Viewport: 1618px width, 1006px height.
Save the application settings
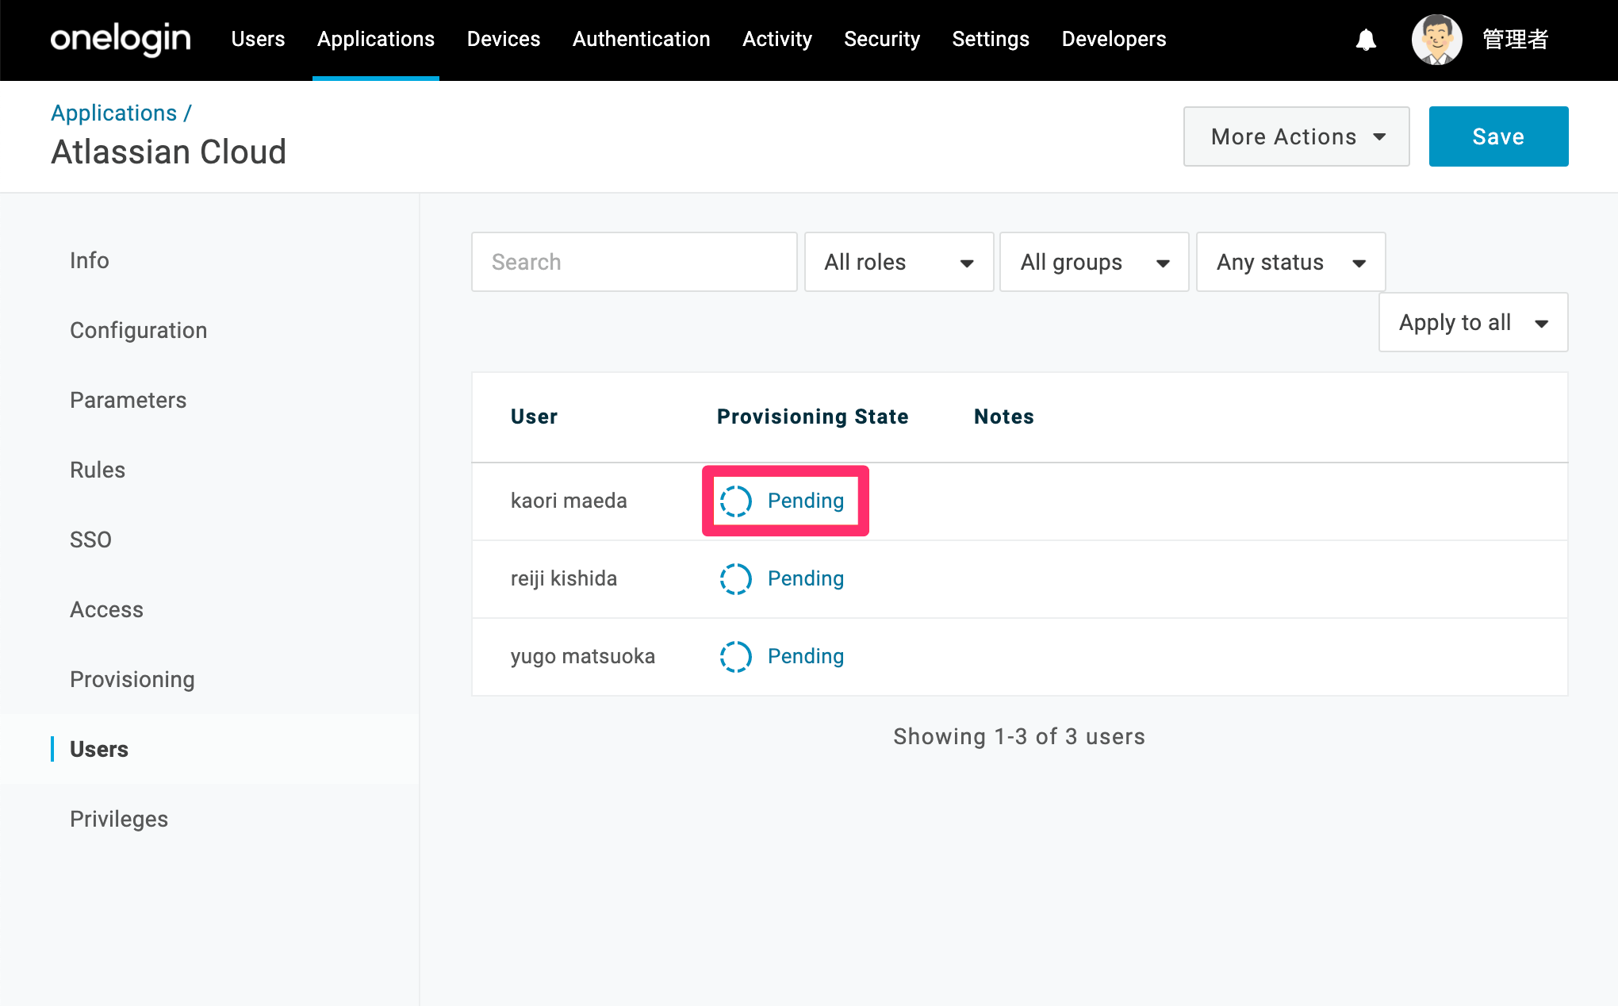[1499, 136]
